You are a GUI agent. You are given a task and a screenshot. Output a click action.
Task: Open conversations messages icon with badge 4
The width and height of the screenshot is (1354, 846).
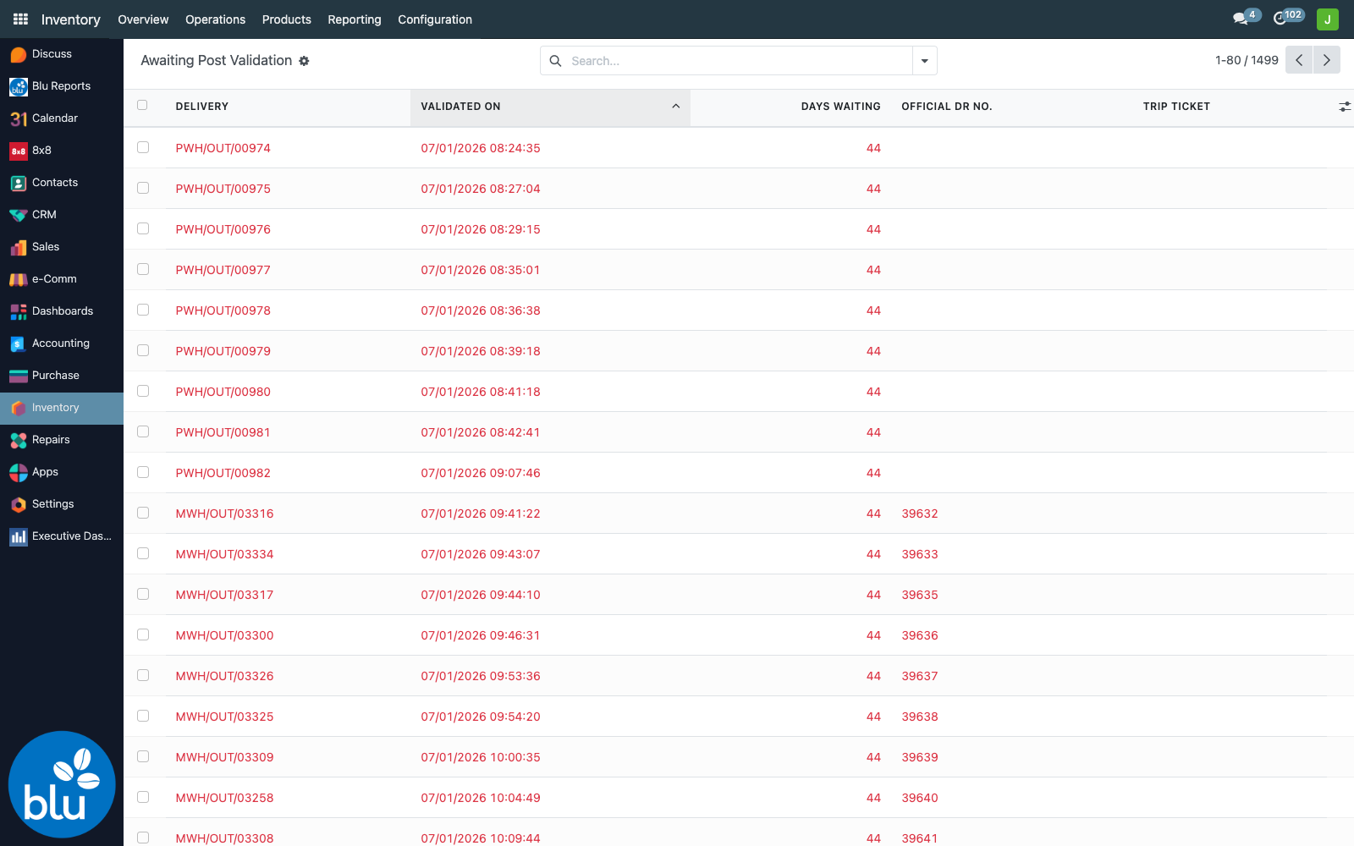pos(1246,18)
